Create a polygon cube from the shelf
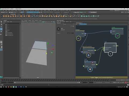This screenshot has height=96, width=129. 6,16
